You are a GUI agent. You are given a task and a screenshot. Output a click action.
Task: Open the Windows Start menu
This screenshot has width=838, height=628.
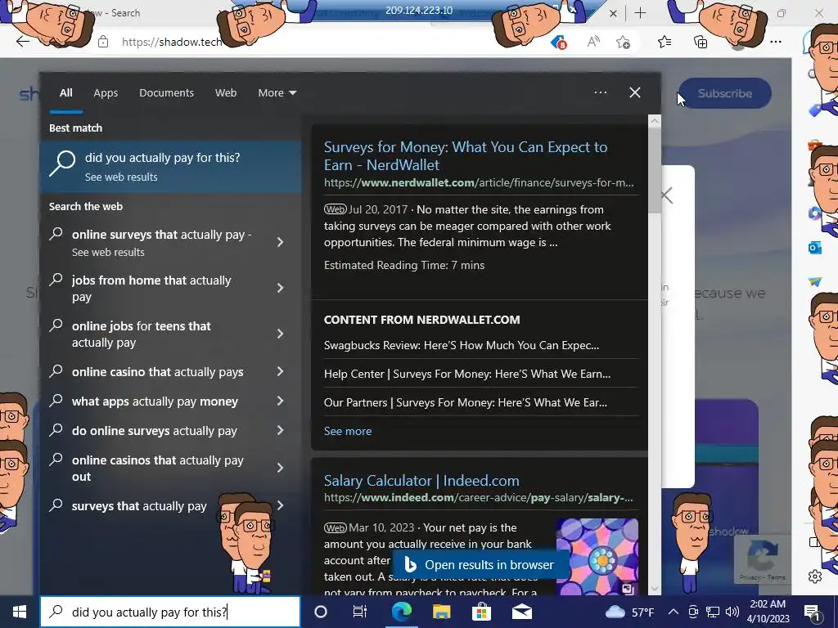point(20,612)
